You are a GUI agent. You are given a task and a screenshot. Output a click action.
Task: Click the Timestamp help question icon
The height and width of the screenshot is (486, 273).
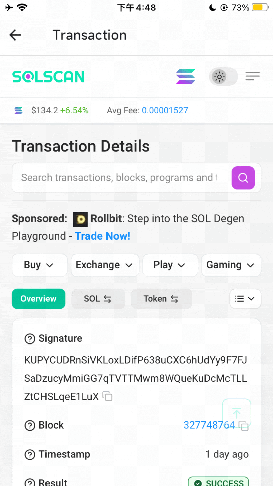[x=30, y=455]
